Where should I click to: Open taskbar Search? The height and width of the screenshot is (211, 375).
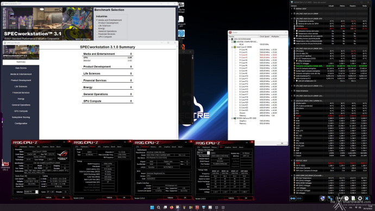tap(158, 207)
